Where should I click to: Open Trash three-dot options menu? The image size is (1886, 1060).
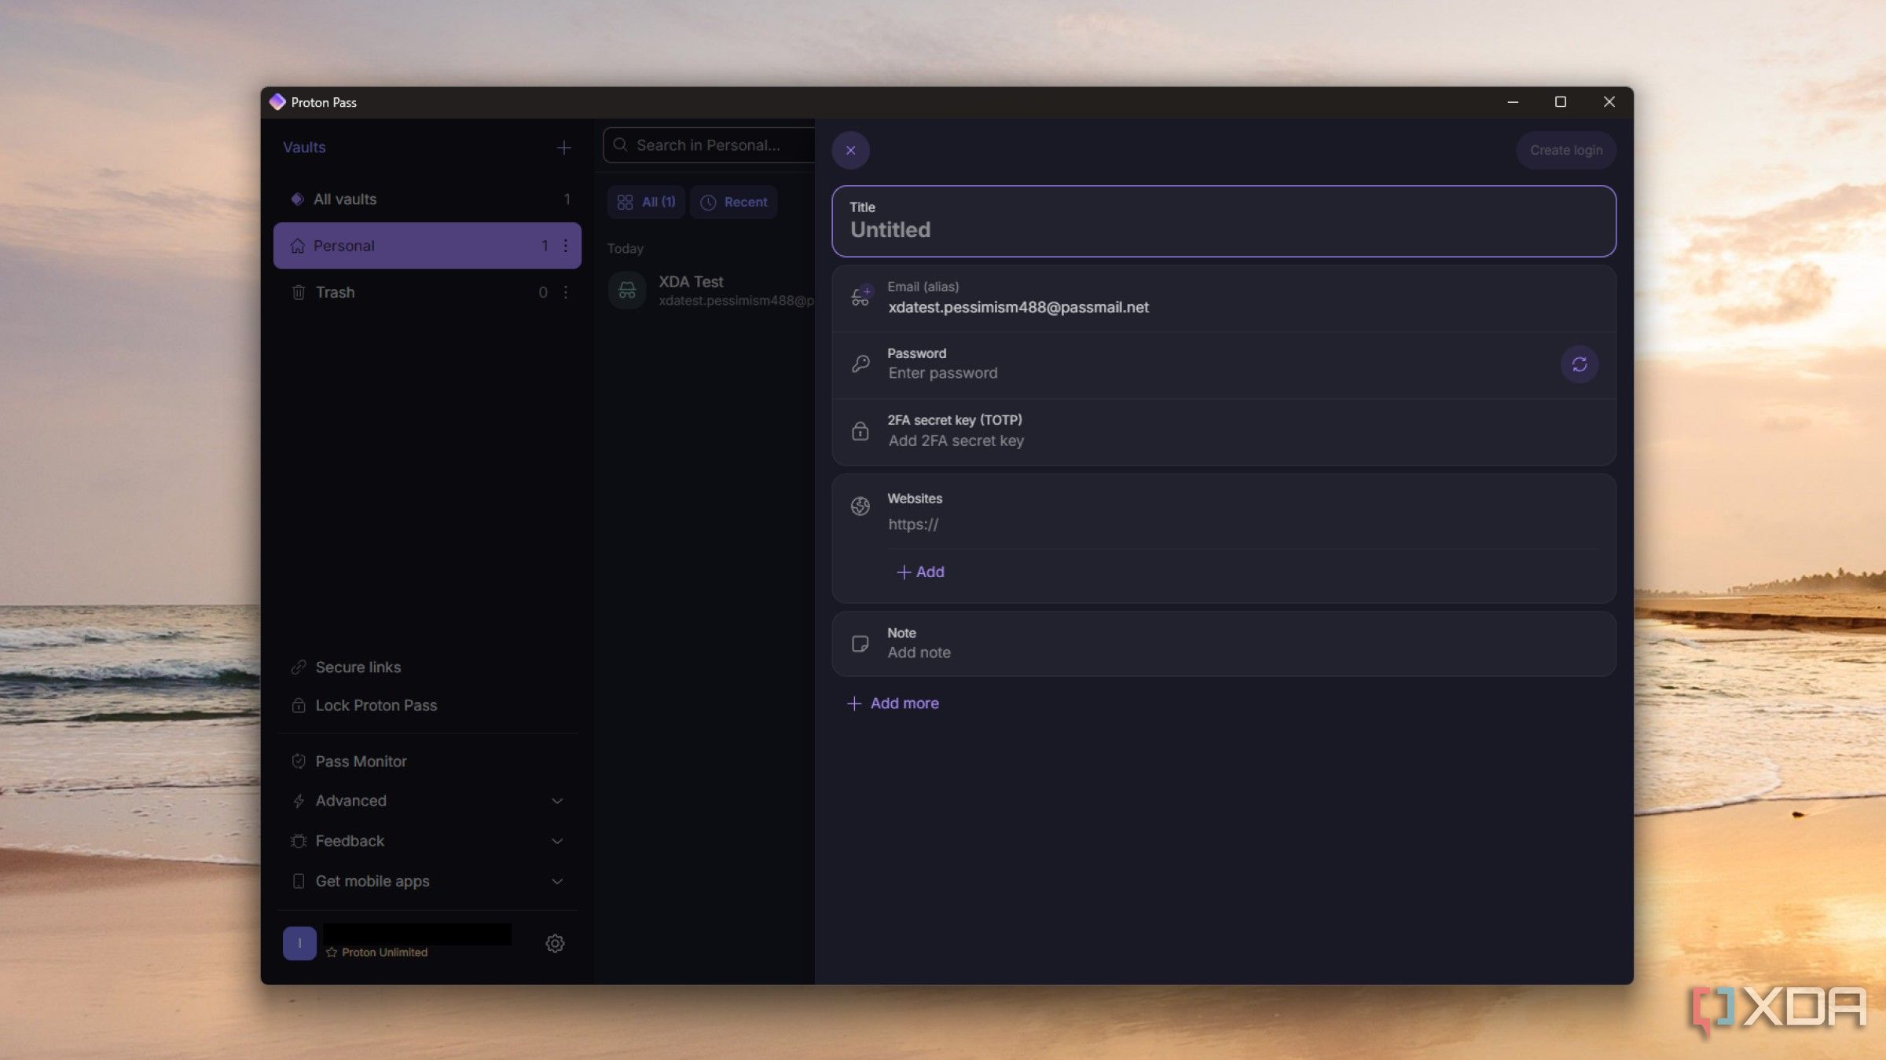tap(566, 292)
